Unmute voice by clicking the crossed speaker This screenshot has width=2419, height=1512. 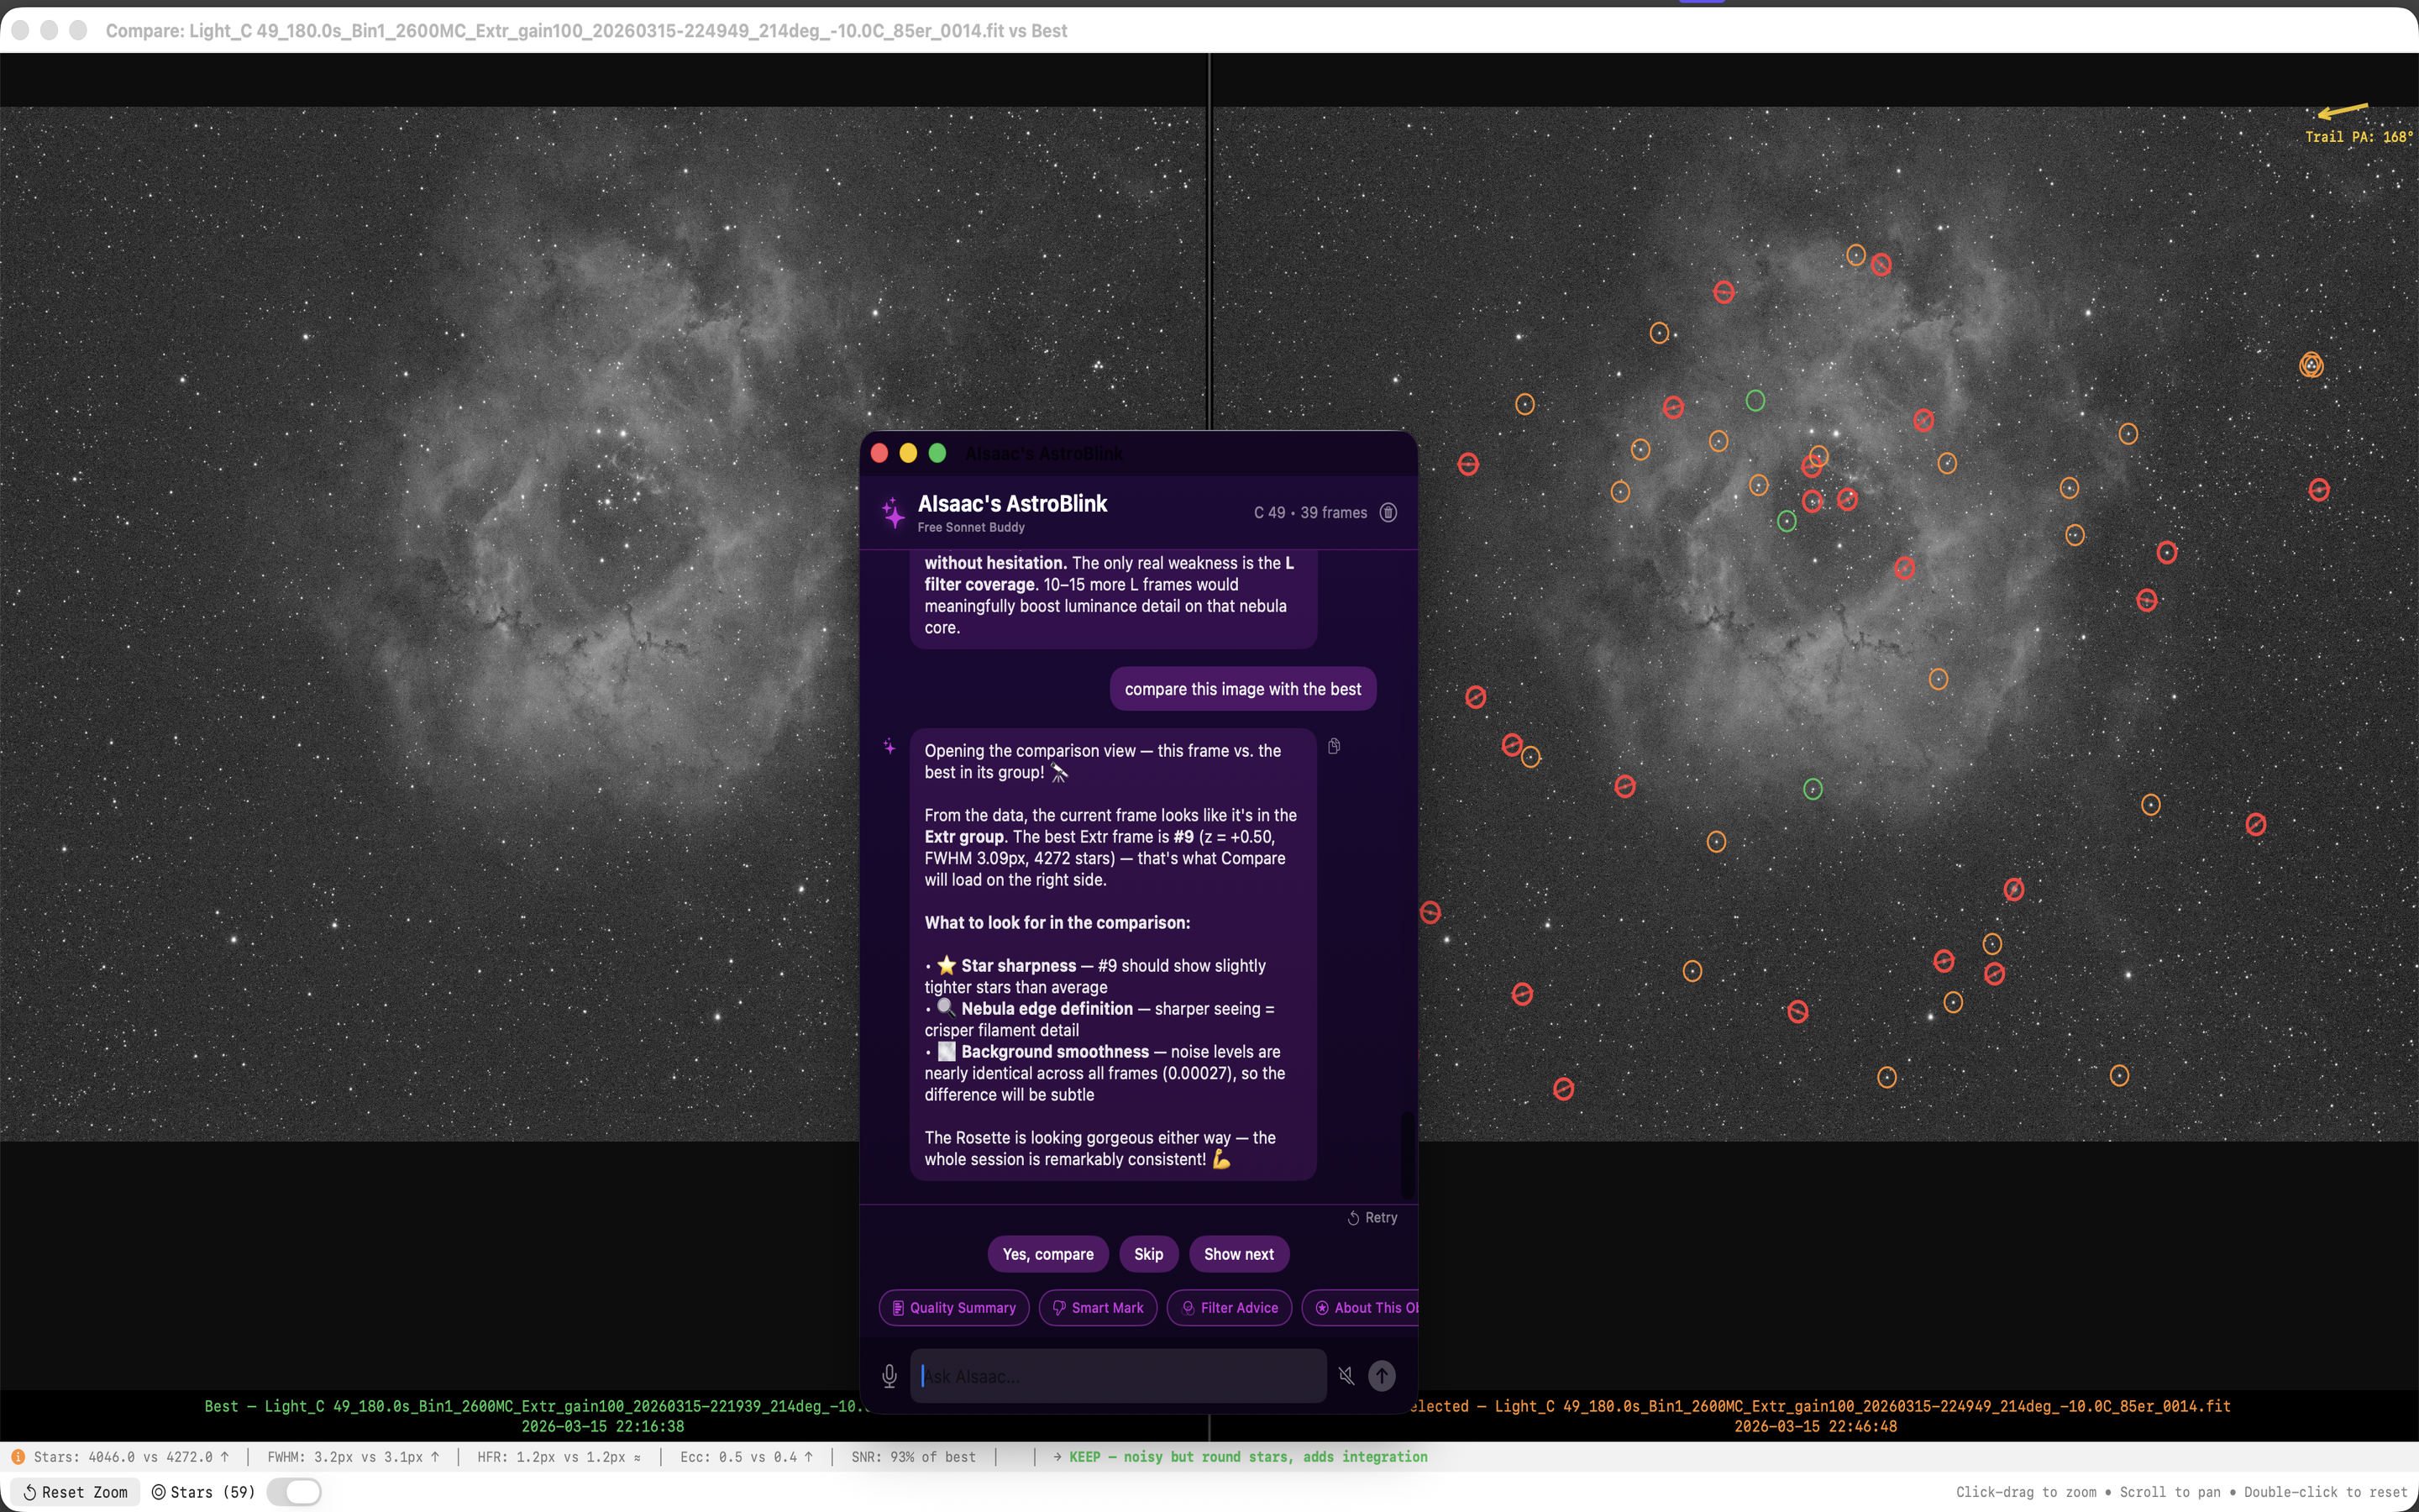click(1346, 1375)
